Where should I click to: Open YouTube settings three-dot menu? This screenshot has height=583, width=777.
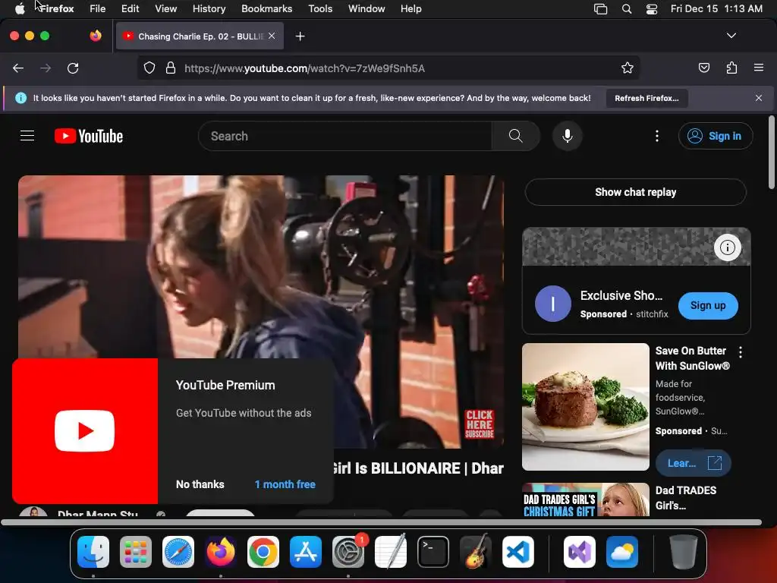click(656, 136)
